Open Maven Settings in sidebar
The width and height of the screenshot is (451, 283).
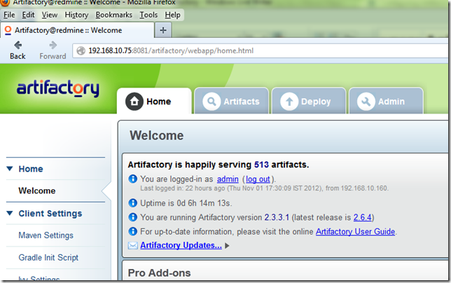click(x=46, y=235)
